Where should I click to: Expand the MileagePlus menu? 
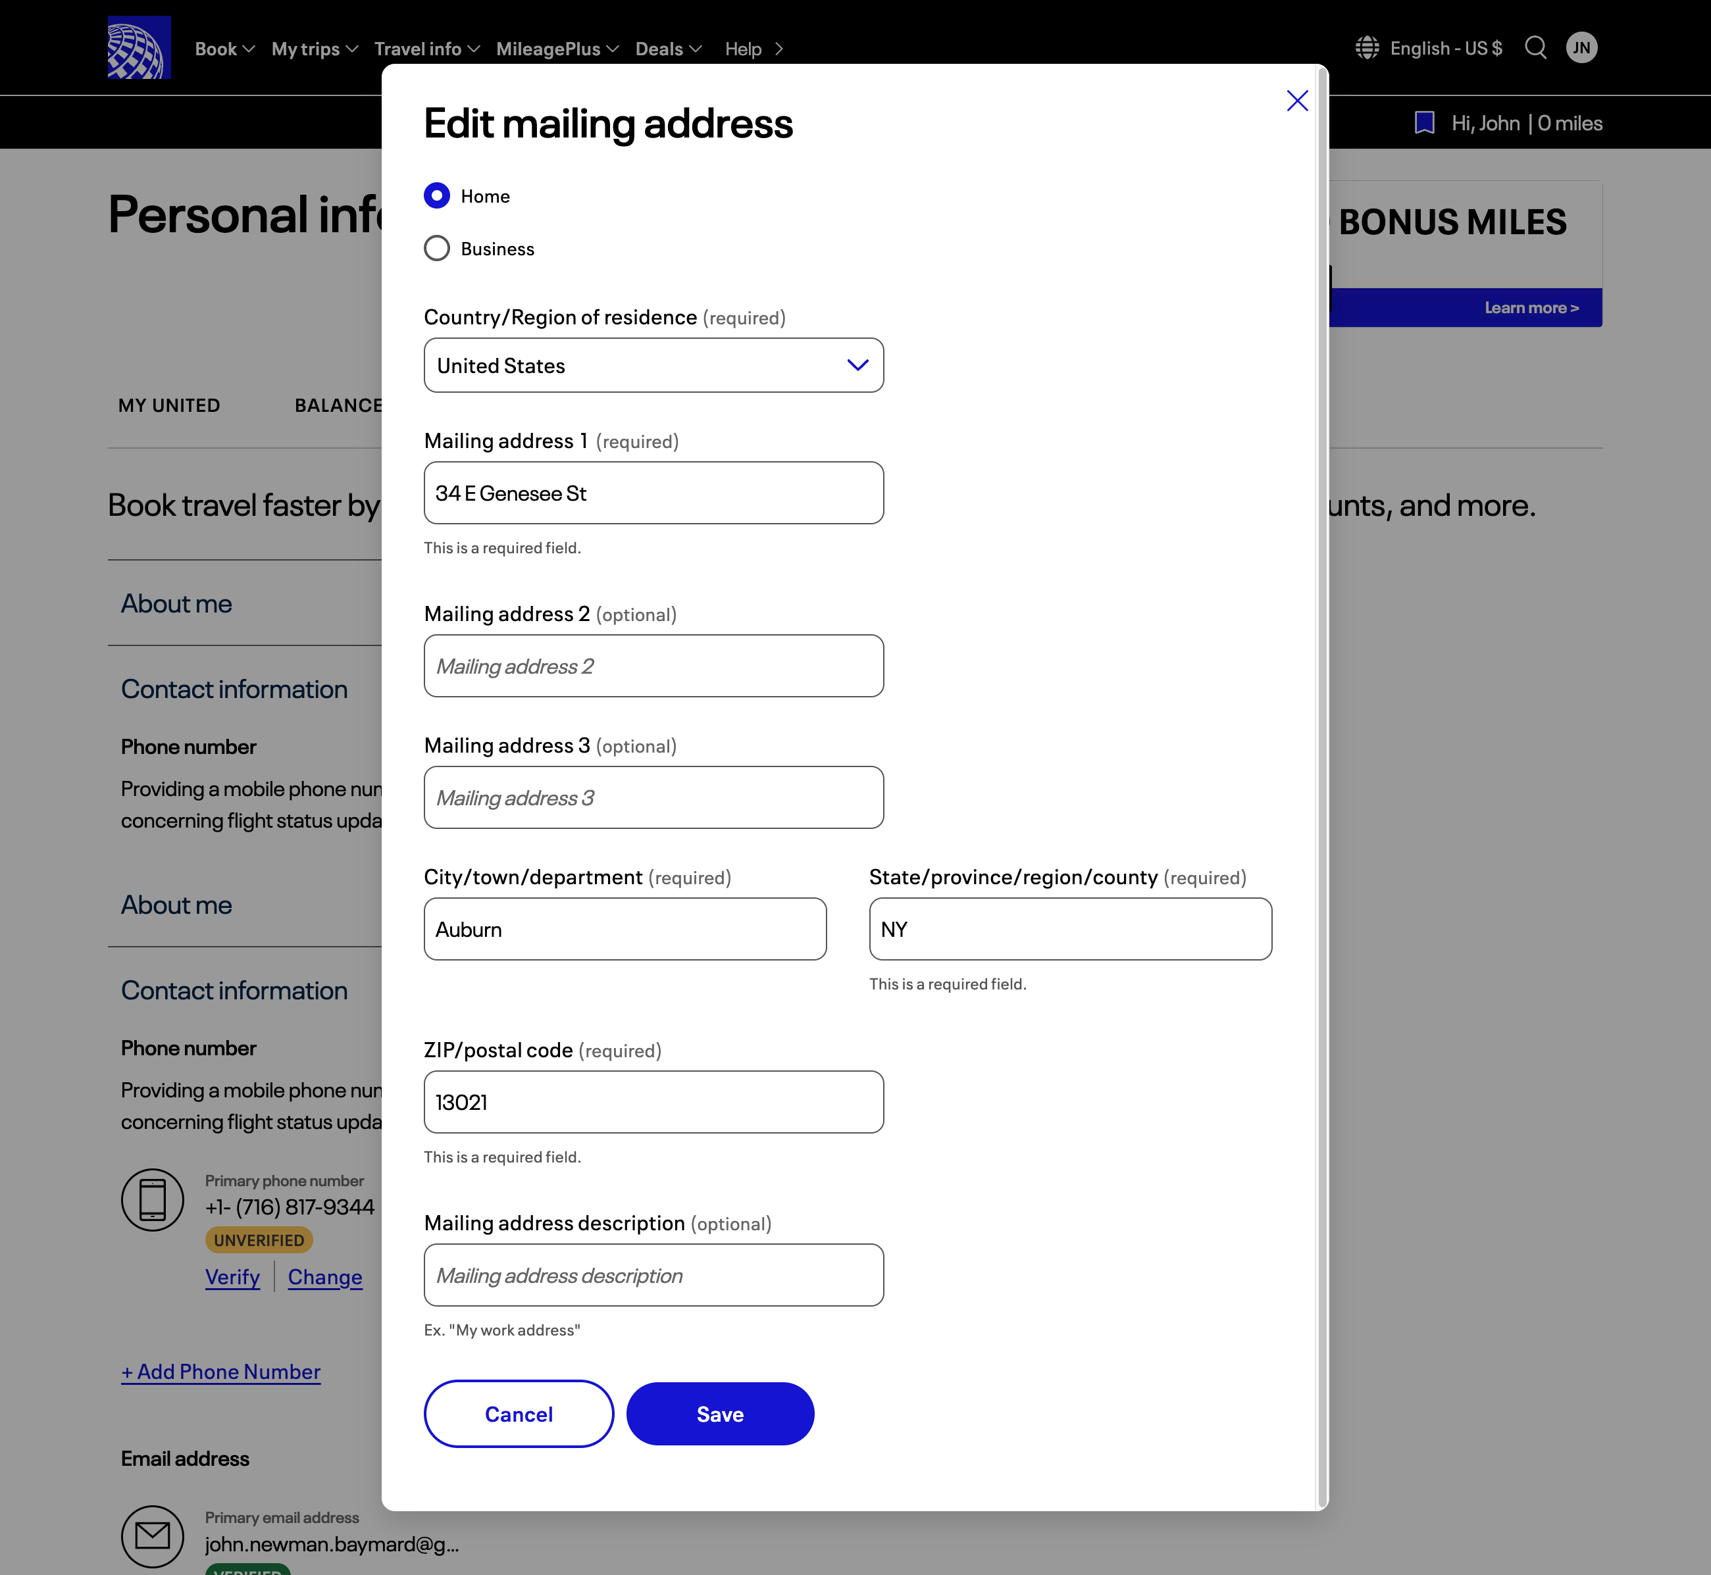pos(557,49)
